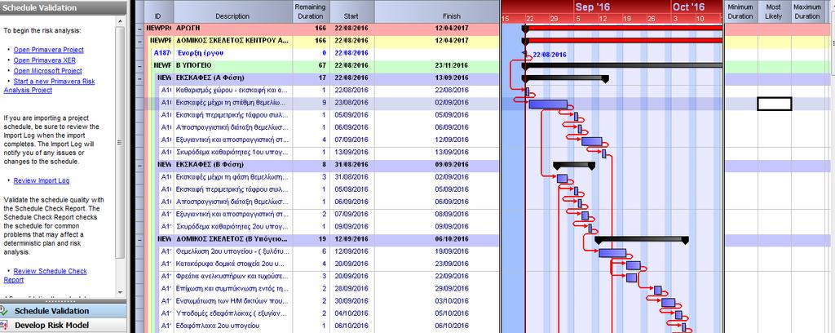Select the Εδαφόπλακα 2ου υπογείου task description
Screen dimensions: 835x333
[x=219, y=326]
